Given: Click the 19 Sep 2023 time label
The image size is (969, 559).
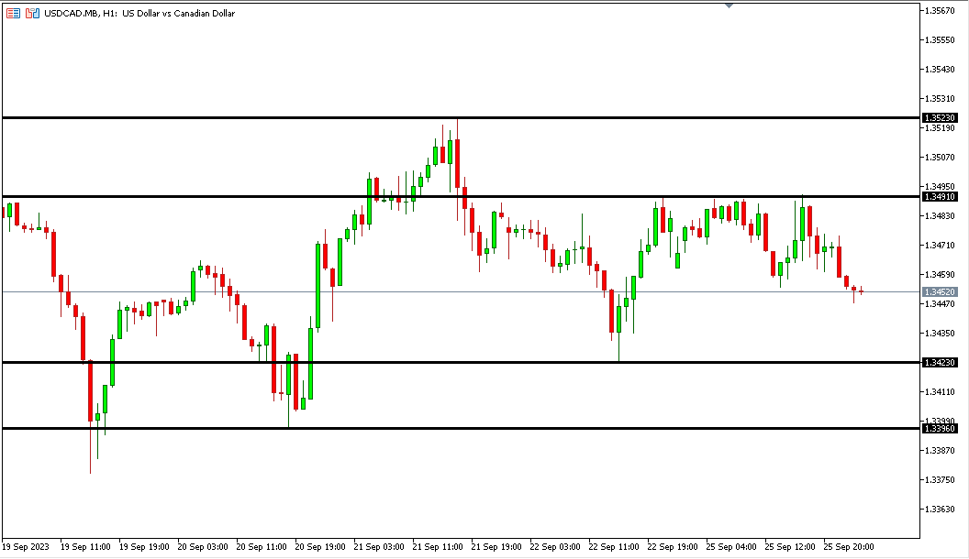Looking at the screenshot, I should [x=26, y=547].
